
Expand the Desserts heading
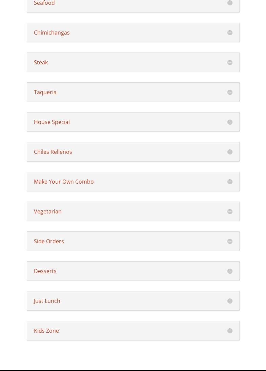(x=45, y=271)
